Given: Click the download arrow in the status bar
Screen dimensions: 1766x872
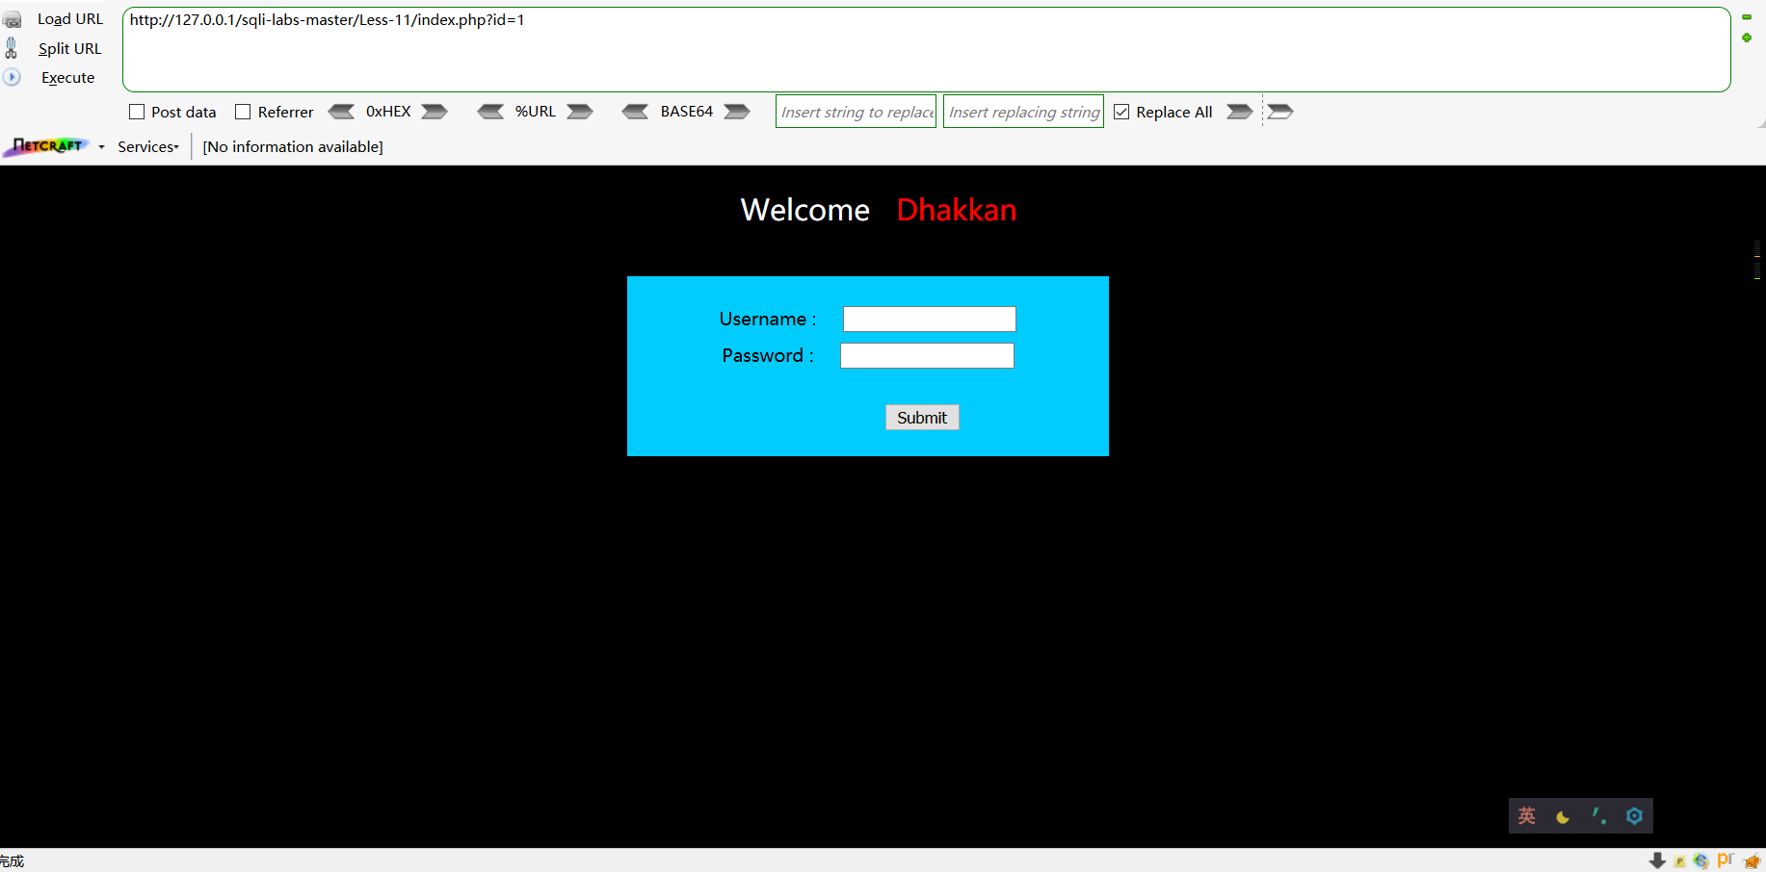Looking at the screenshot, I should click(x=1658, y=860).
